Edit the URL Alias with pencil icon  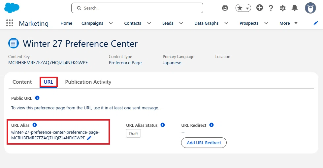click(89, 138)
